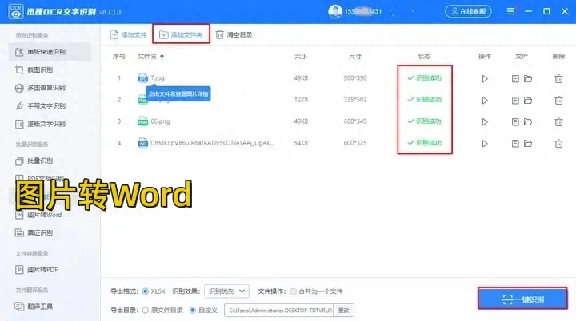This screenshot has width=576, height=321.
Task: Open result document for the ChMkI file
Action: 515,144
